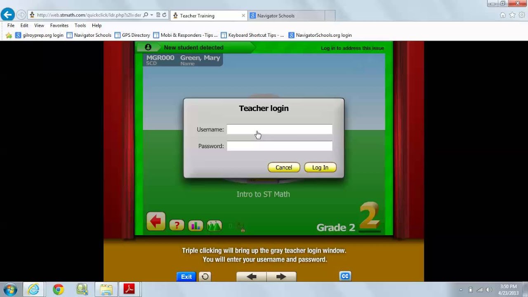Open the File menu
This screenshot has height=297, width=528.
pyautogui.click(x=11, y=26)
